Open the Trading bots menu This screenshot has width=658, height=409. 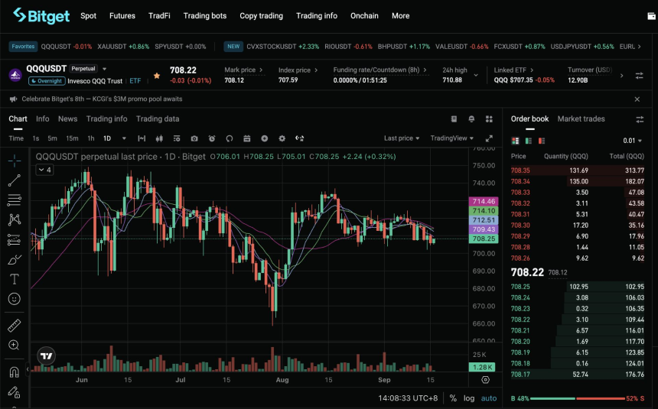point(205,16)
